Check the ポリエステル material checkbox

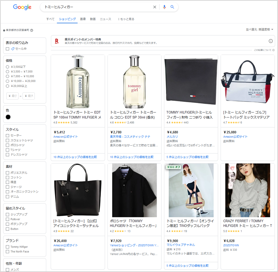point(7,173)
